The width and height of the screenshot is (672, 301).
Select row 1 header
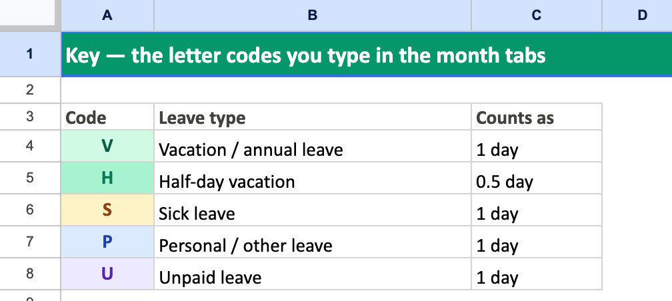pos(30,55)
